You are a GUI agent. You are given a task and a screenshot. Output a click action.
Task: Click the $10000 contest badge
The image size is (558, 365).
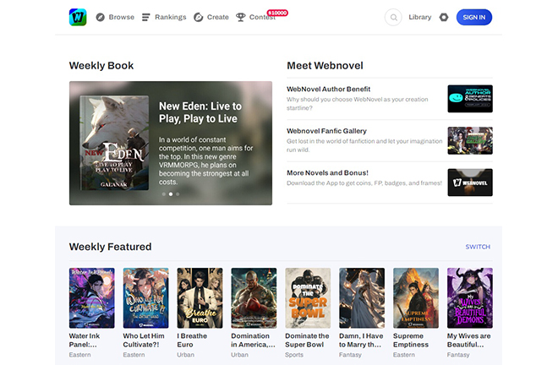(x=277, y=13)
